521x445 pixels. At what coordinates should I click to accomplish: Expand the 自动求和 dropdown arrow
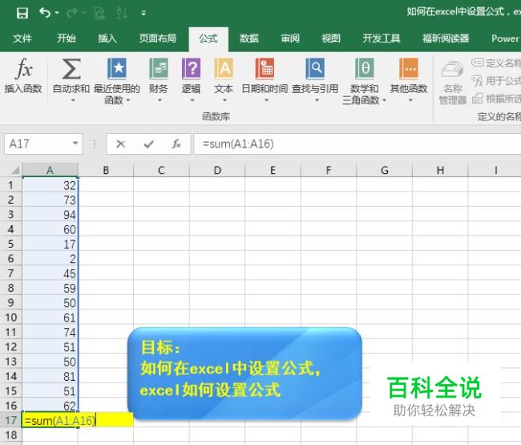(73, 100)
